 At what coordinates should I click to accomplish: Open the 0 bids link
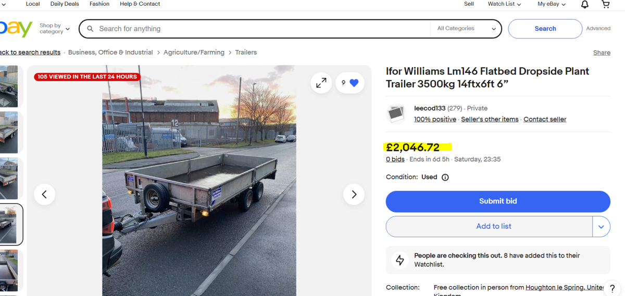click(x=395, y=159)
